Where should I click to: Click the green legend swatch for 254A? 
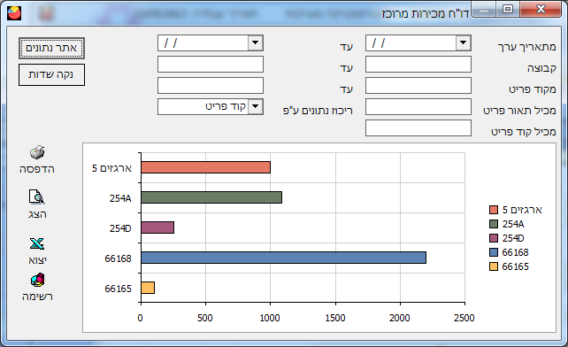(x=494, y=224)
